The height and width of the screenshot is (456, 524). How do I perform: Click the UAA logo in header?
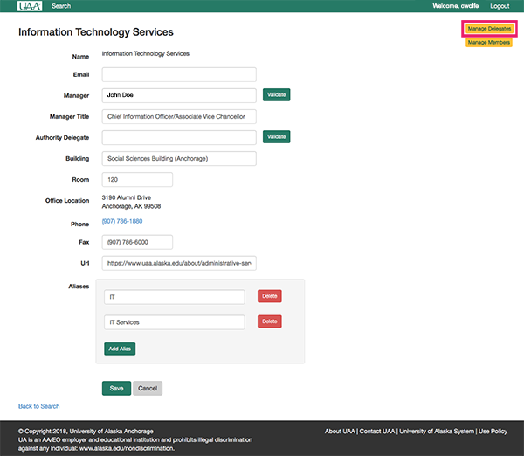(x=31, y=6)
